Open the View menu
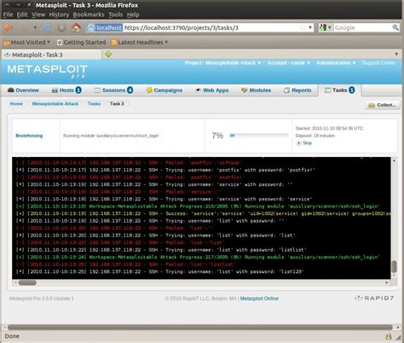 pos(38,15)
